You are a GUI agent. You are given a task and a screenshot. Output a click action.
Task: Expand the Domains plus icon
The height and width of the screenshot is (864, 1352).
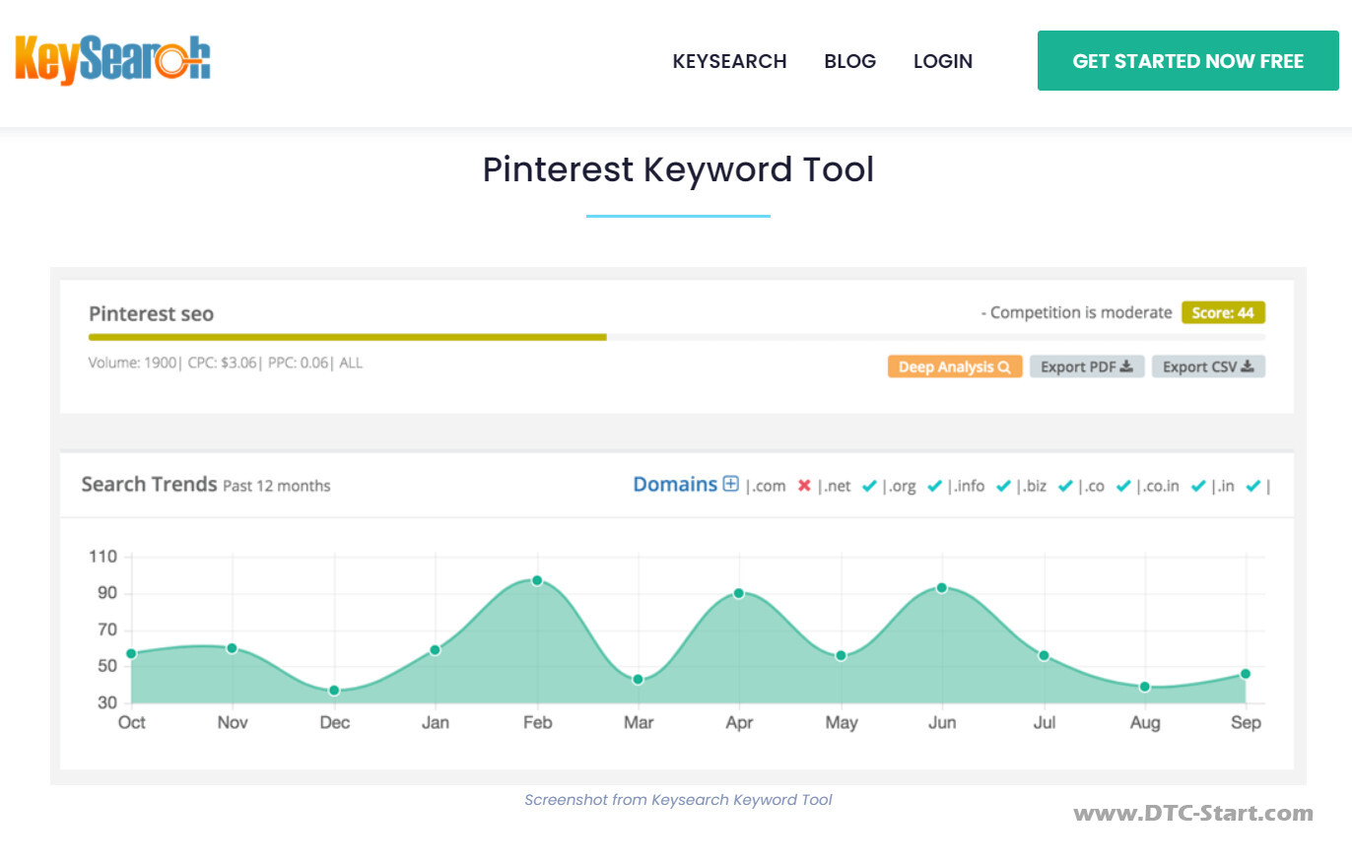(x=730, y=484)
